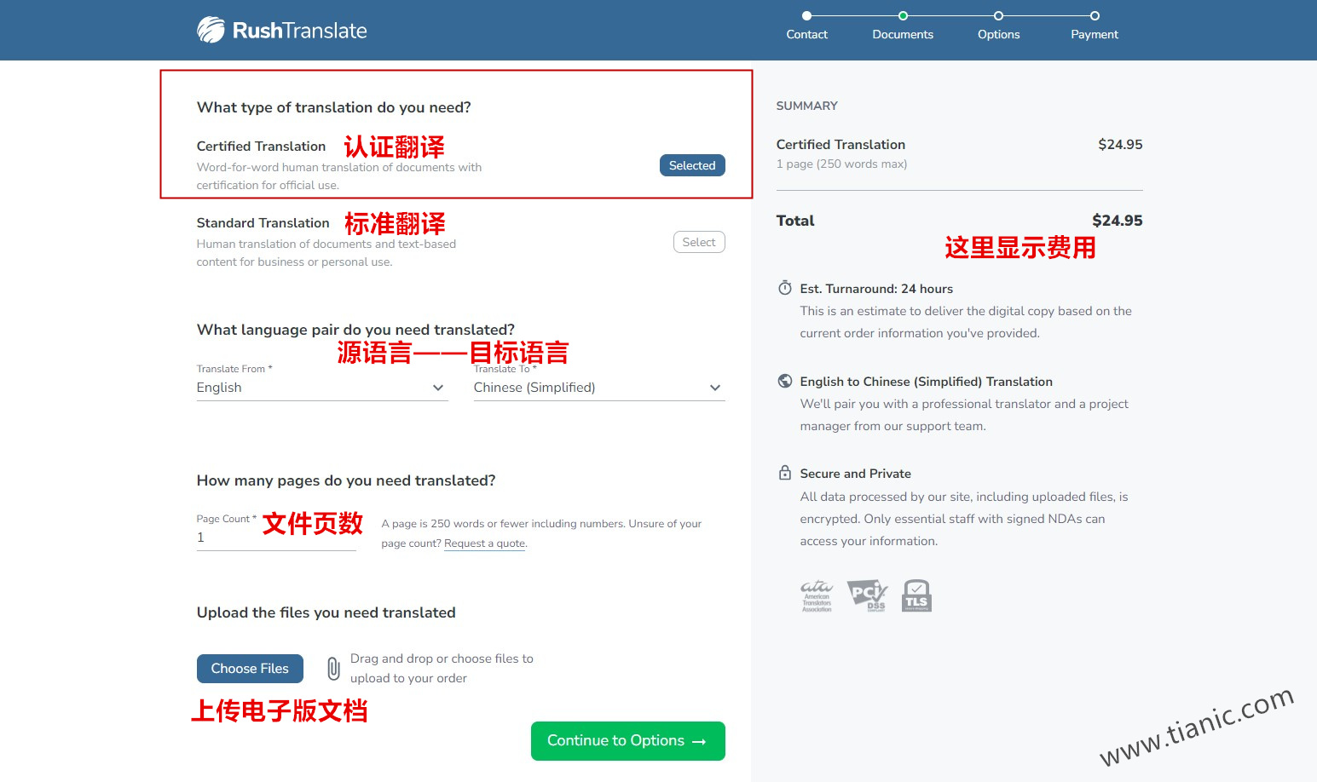Click the PCI DSS compliance badge
Image resolution: width=1317 pixels, height=782 pixels.
[x=867, y=595]
